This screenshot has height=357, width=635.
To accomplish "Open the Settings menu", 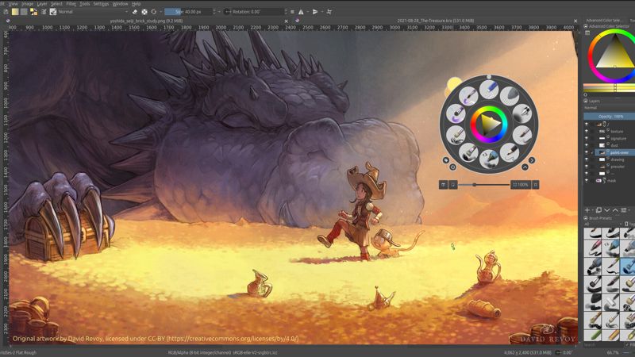I will (x=101, y=4).
